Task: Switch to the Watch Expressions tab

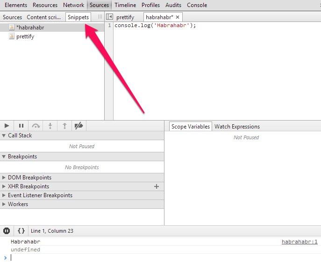Action: point(237,127)
